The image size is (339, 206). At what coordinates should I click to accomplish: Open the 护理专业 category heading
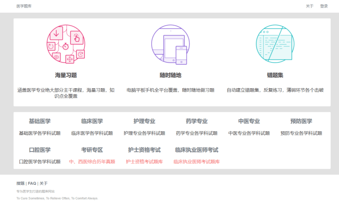144,121
